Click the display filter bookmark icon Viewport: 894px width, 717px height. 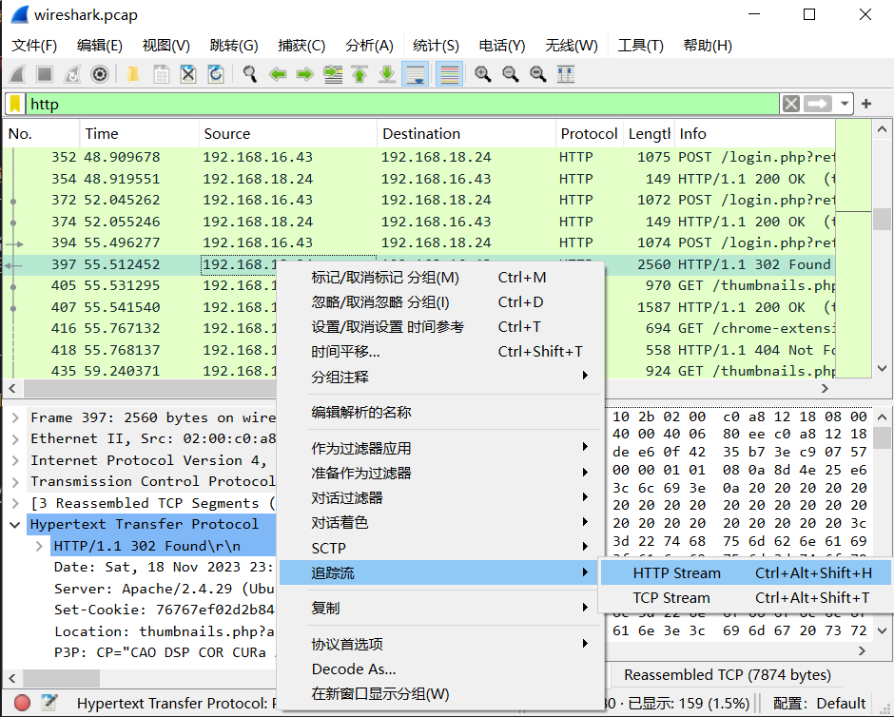pos(15,104)
